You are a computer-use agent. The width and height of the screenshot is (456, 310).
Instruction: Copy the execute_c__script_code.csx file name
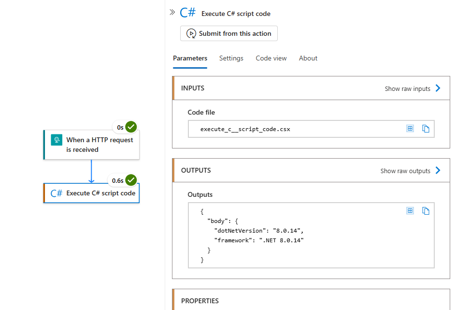[426, 128]
